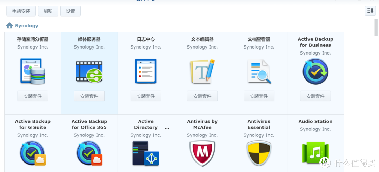The image size is (379, 172).
Task: Click Synology Inc. under 媒体服务器
Action: coord(89,47)
